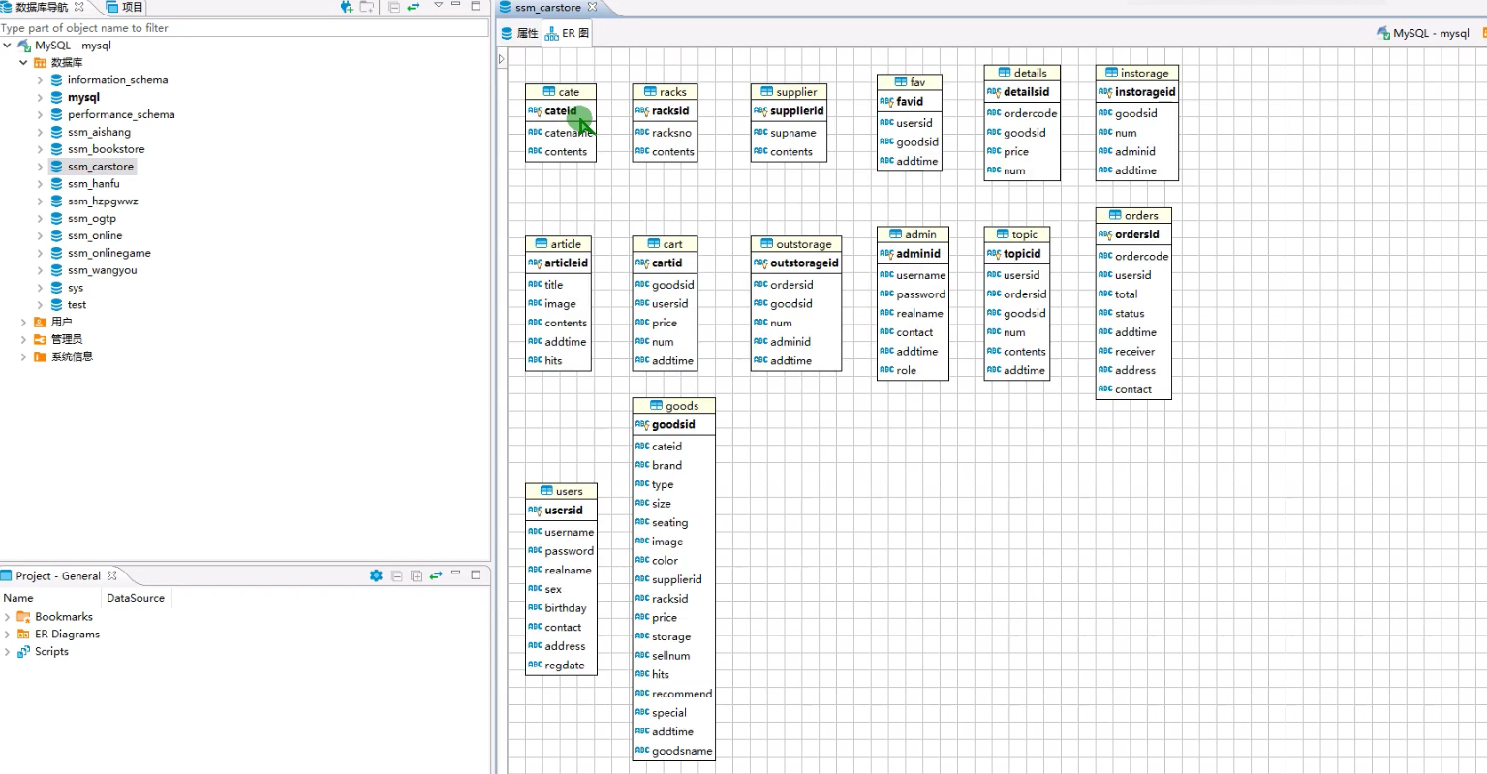Expand the Bookmarks project folder
This screenshot has width=1487, height=774.
point(8,616)
